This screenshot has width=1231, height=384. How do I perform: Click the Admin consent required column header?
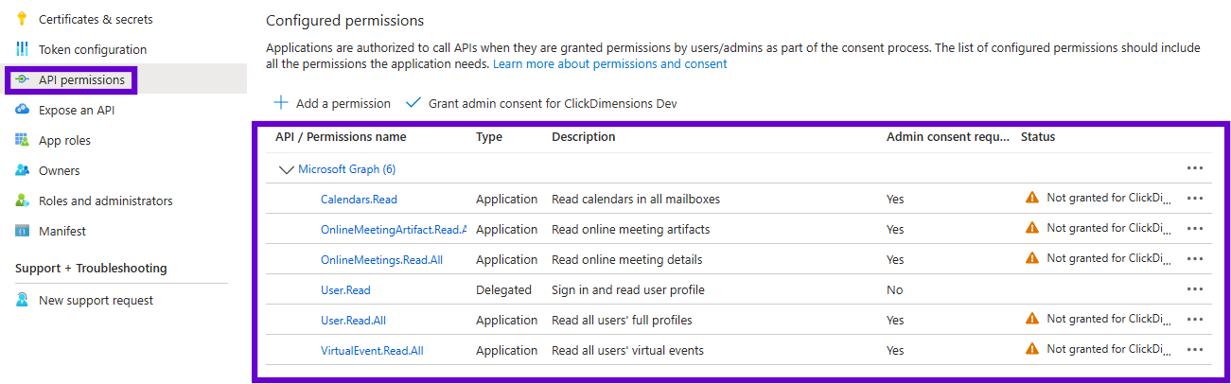pyautogui.click(x=948, y=137)
